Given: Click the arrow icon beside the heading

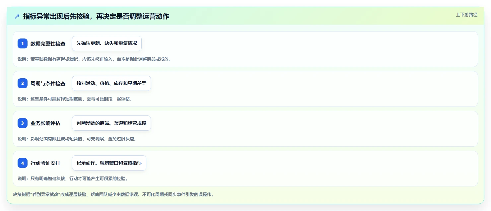Looking at the screenshot, I should tap(17, 16).
